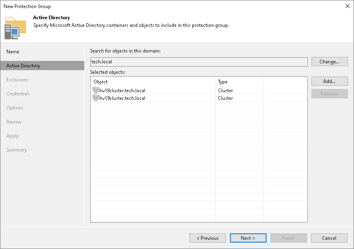The width and height of the screenshot is (354, 249).
Task: Close the New Protection Group dialog
Action: (x=348, y=6)
